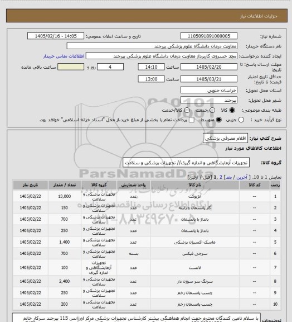Screen dimensions: 292x322
Task: Select the متوسط purchase type radio
Action: [218, 120]
